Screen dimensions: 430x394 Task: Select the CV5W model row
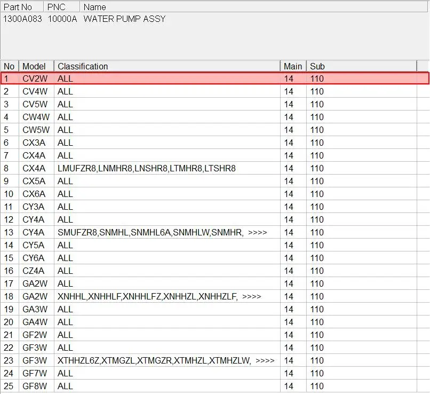pyautogui.click(x=214, y=104)
